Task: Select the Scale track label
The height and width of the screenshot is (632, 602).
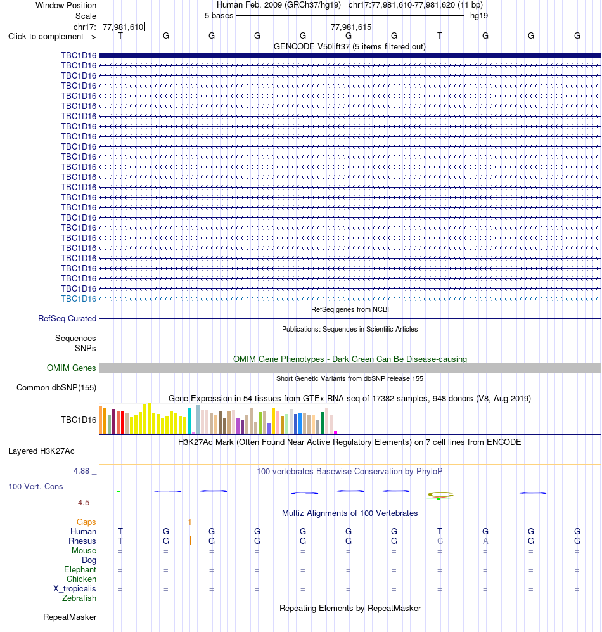Action: click(x=86, y=16)
